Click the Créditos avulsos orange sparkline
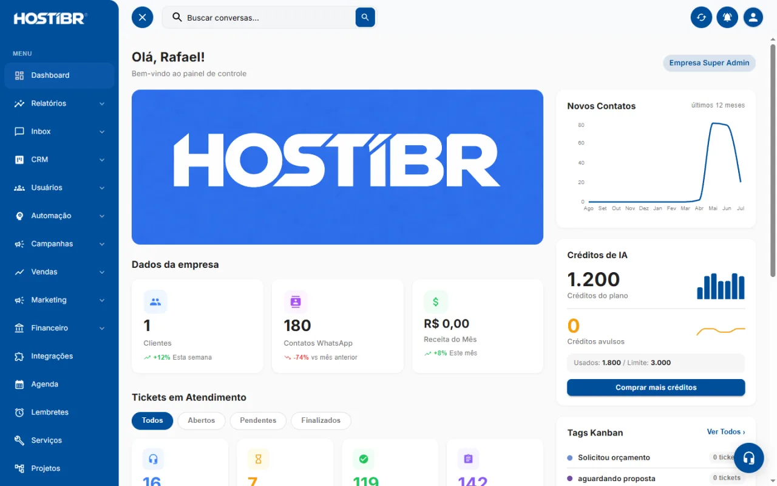Viewport: 777px width, 486px height. pyautogui.click(x=721, y=331)
